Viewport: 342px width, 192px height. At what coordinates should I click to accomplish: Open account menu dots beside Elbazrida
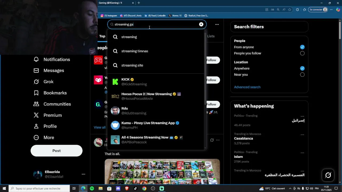(83, 174)
